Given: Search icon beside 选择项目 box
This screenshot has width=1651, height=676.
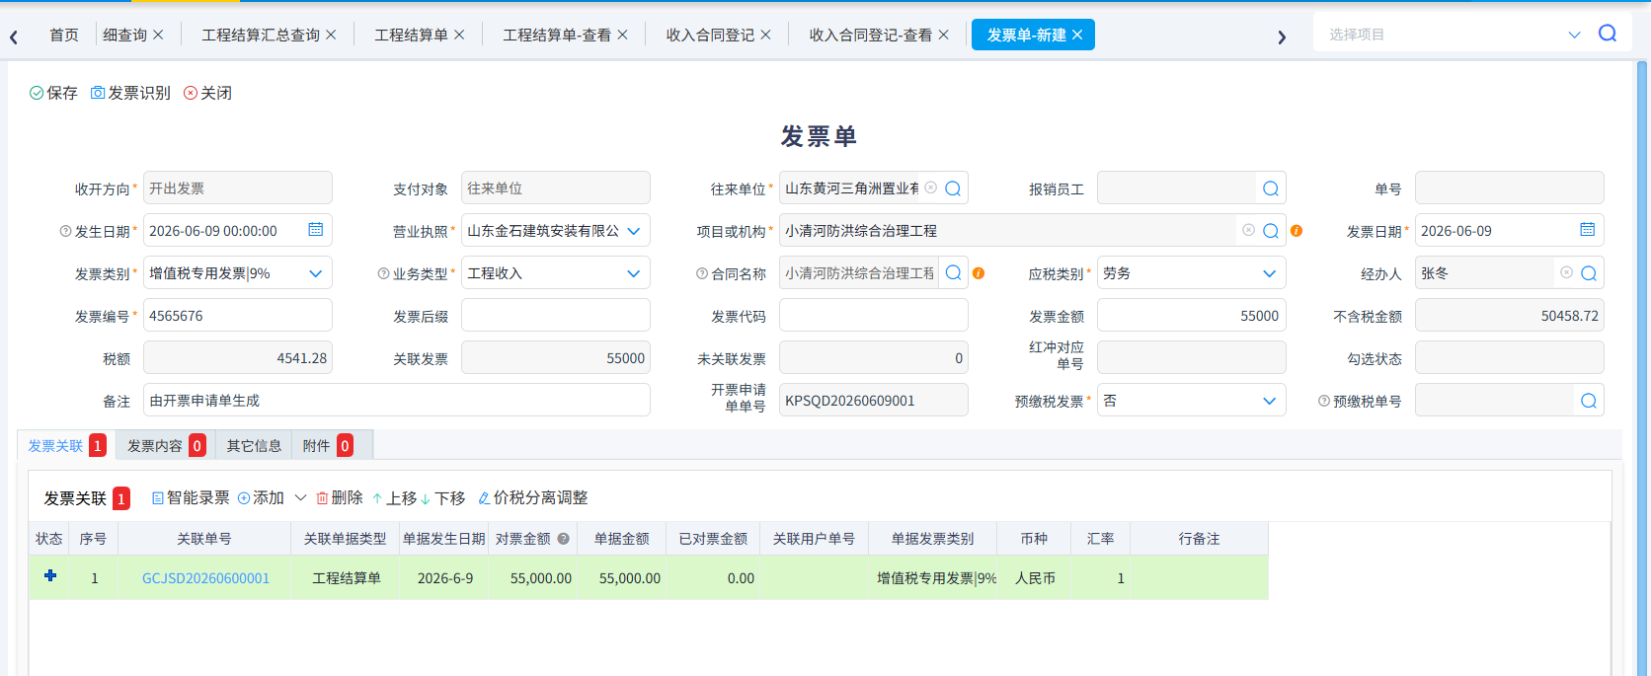Looking at the screenshot, I should point(1608,34).
